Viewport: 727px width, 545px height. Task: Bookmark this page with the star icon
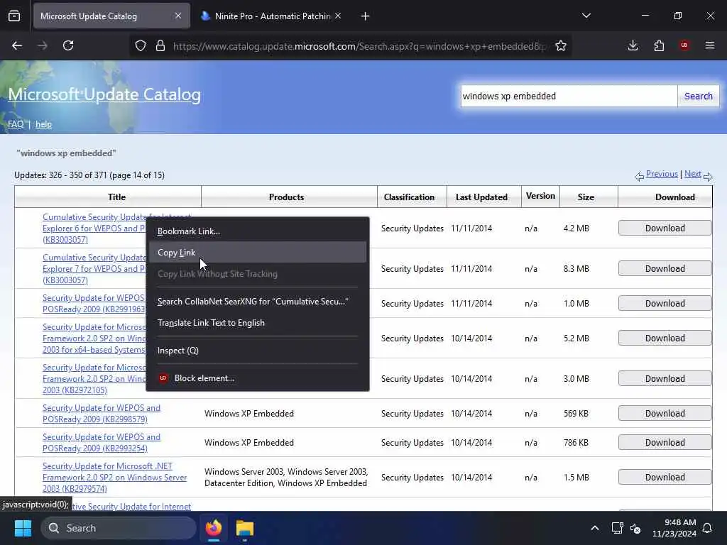pyautogui.click(x=561, y=45)
